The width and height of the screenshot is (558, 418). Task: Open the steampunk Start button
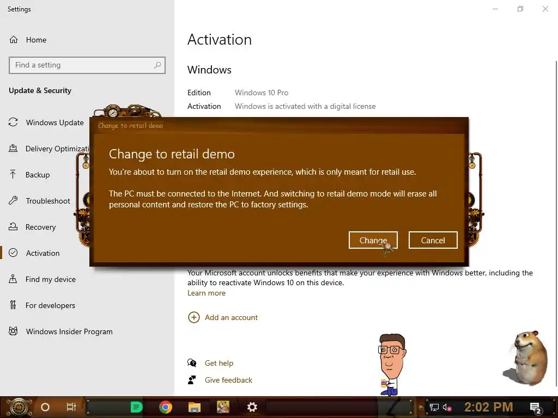[19, 407]
